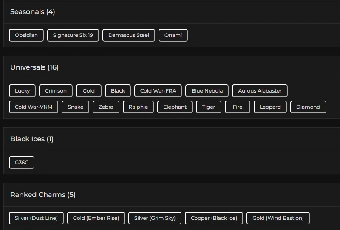340x230 pixels.
Task: Select the Silver (Dust Line) charm
Action: click(x=36, y=218)
